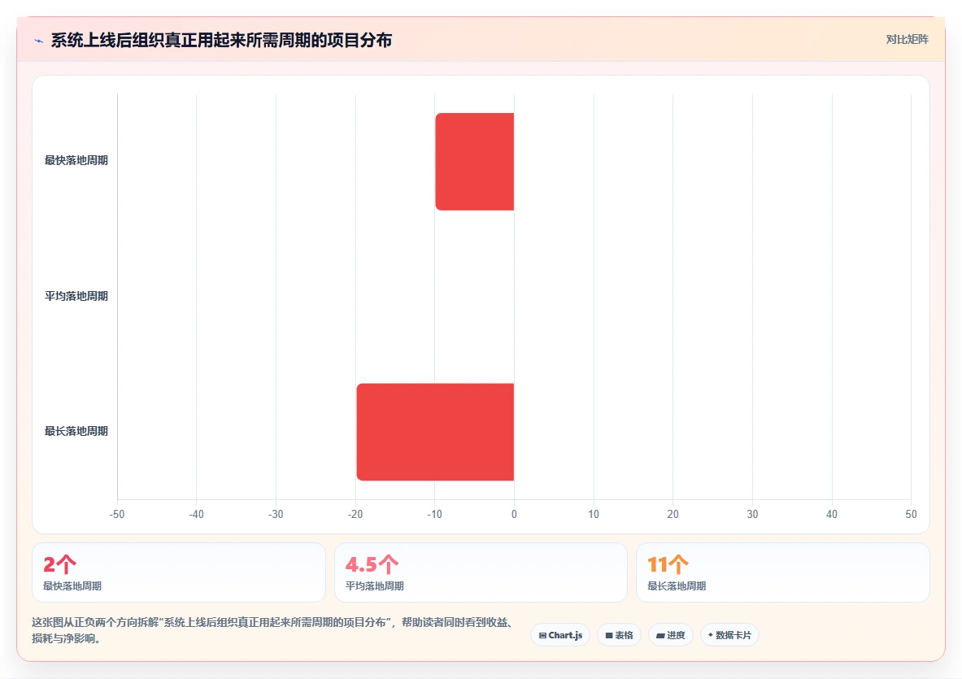Open the 对比矩阵 label
The image size is (962, 679).
point(907,39)
